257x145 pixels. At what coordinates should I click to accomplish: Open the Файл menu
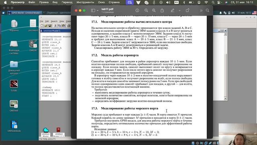32,2
